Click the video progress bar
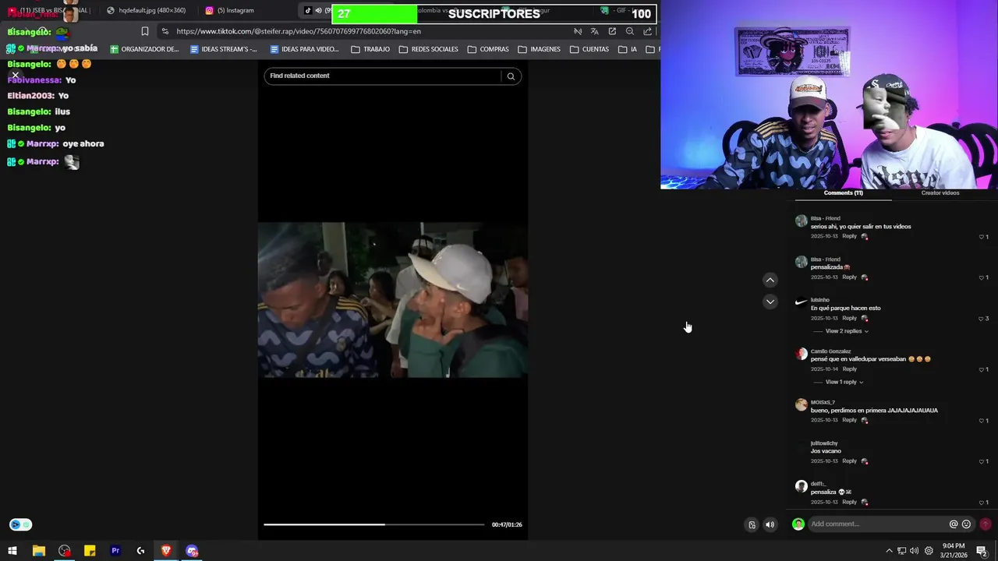 tap(373, 524)
